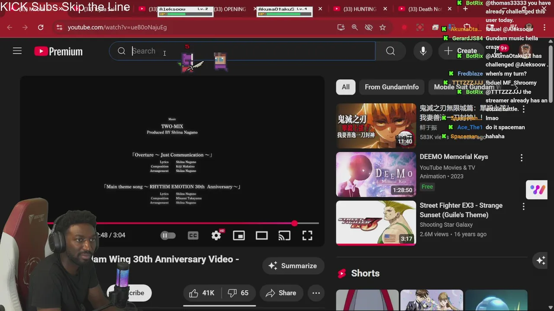
Task: Click the colorful extension widget at right edge
Action: (538, 190)
